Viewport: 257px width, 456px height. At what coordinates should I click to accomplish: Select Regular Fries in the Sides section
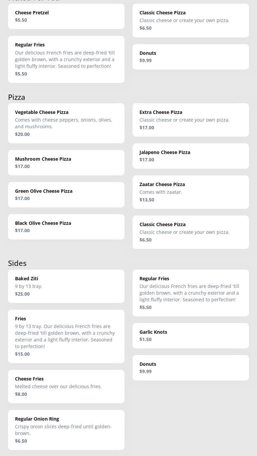click(x=191, y=293)
